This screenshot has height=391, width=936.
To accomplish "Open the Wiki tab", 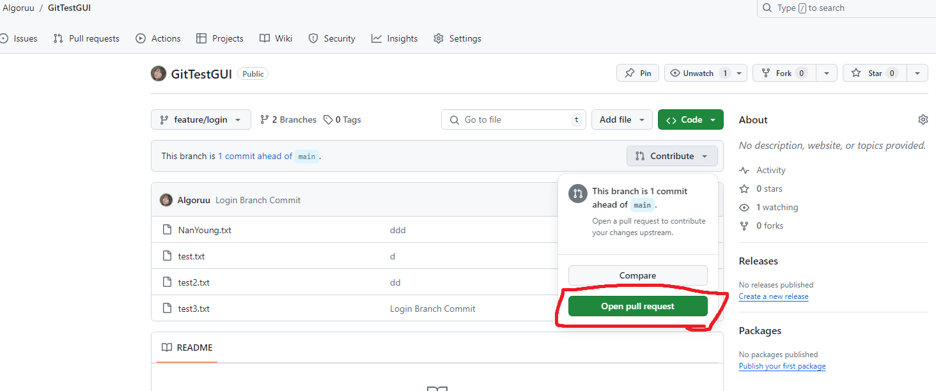I will [276, 38].
